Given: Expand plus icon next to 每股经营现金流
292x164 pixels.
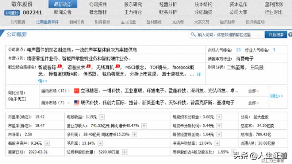Looking at the screenshot, I should 219,134.
